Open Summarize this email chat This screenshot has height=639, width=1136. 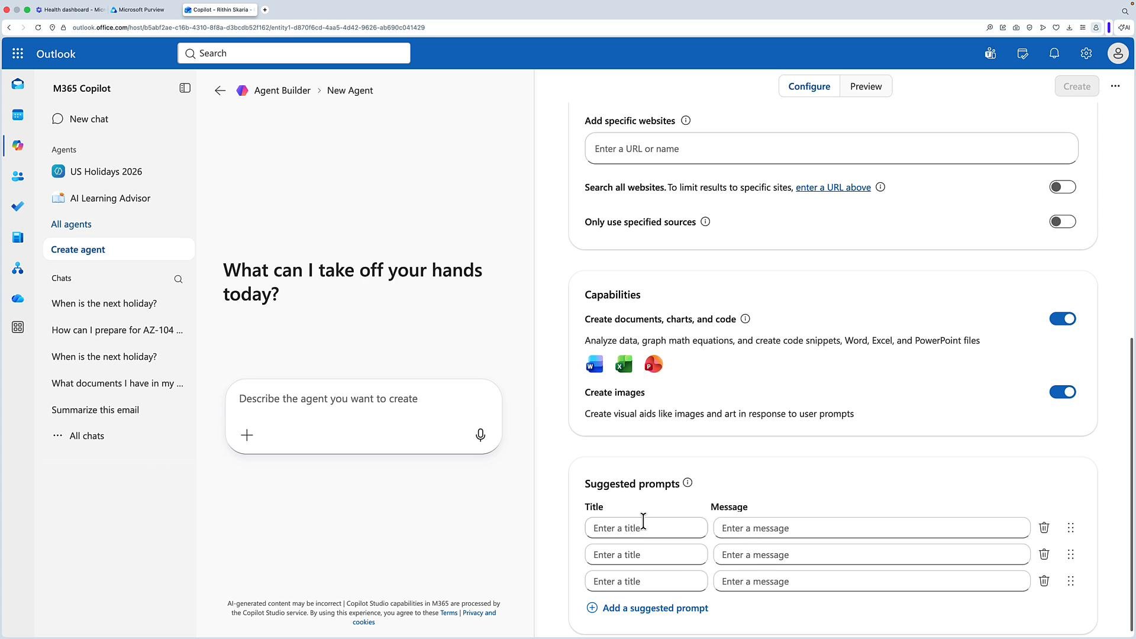(x=95, y=410)
